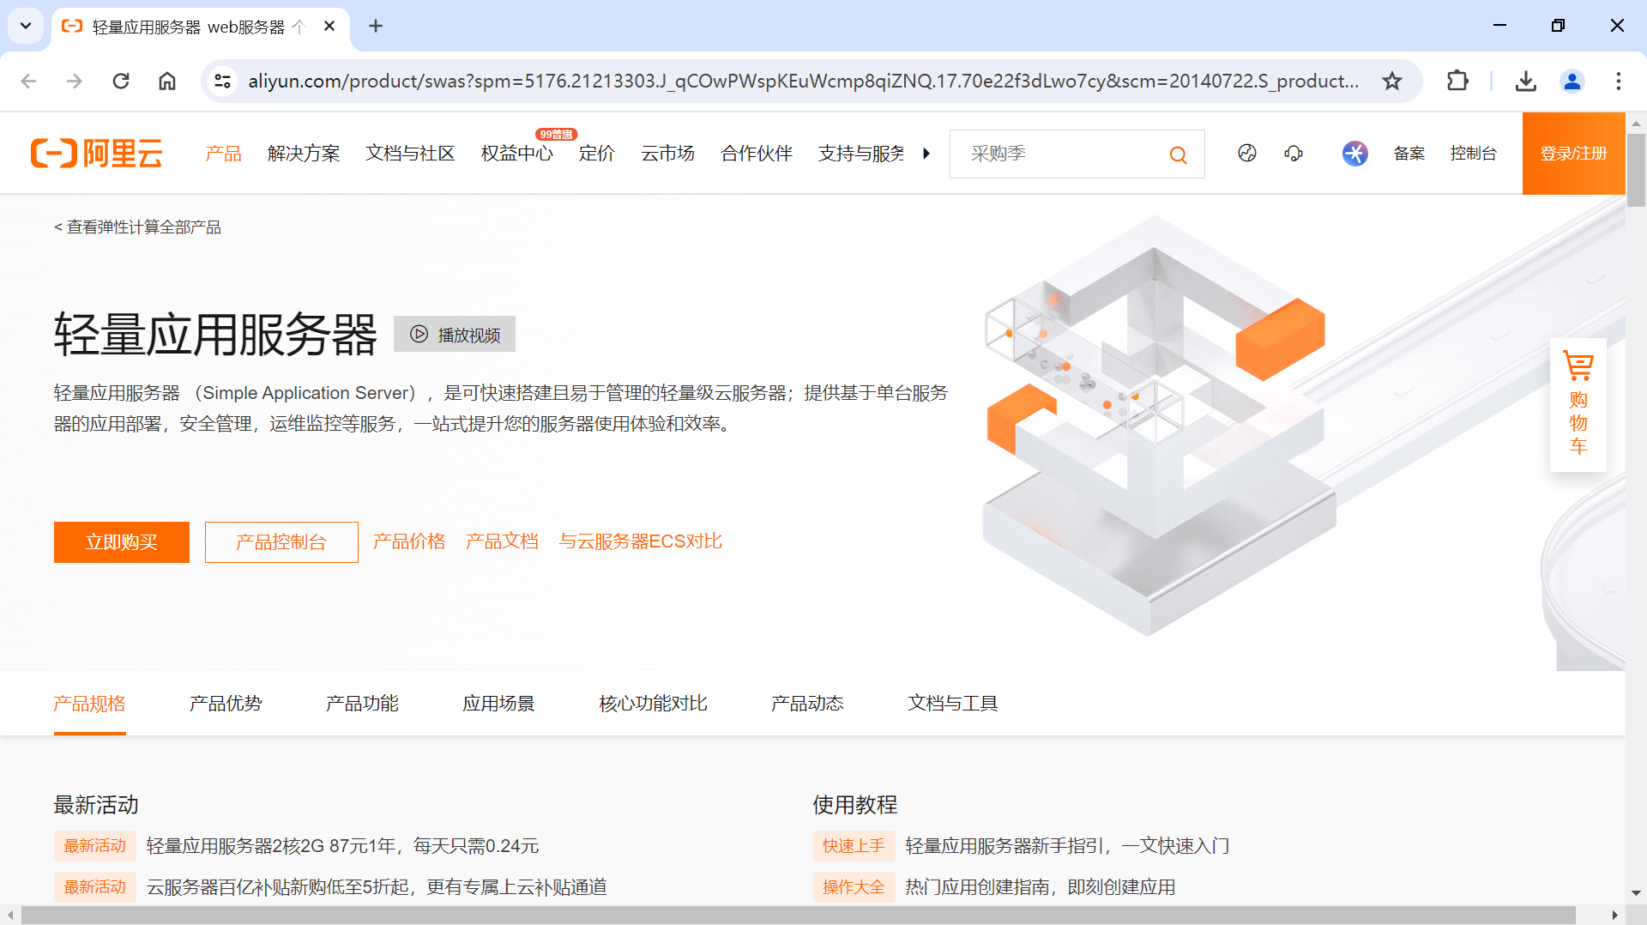The image size is (1647, 925).
Task: Open the 解决方案 menu
Action: tap(304, 154)
